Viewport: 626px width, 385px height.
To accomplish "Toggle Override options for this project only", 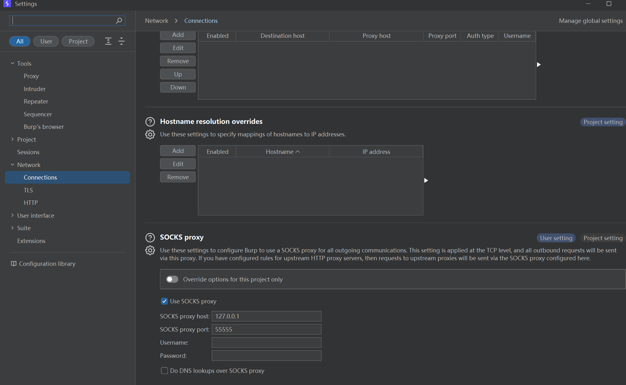I will pyautogui.click(x=172, y=279).
